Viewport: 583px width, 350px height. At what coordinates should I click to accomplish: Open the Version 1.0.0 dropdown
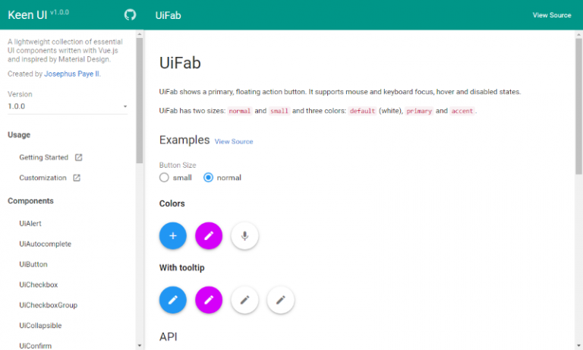68,106
